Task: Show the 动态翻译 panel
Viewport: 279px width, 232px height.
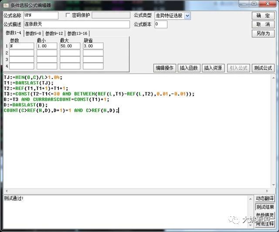Action: point(265,199)
